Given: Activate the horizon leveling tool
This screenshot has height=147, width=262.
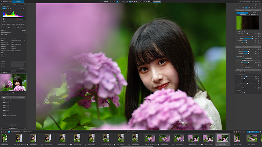Looking at the screenshot, I should pyautogui.click(x=136, y=2).
